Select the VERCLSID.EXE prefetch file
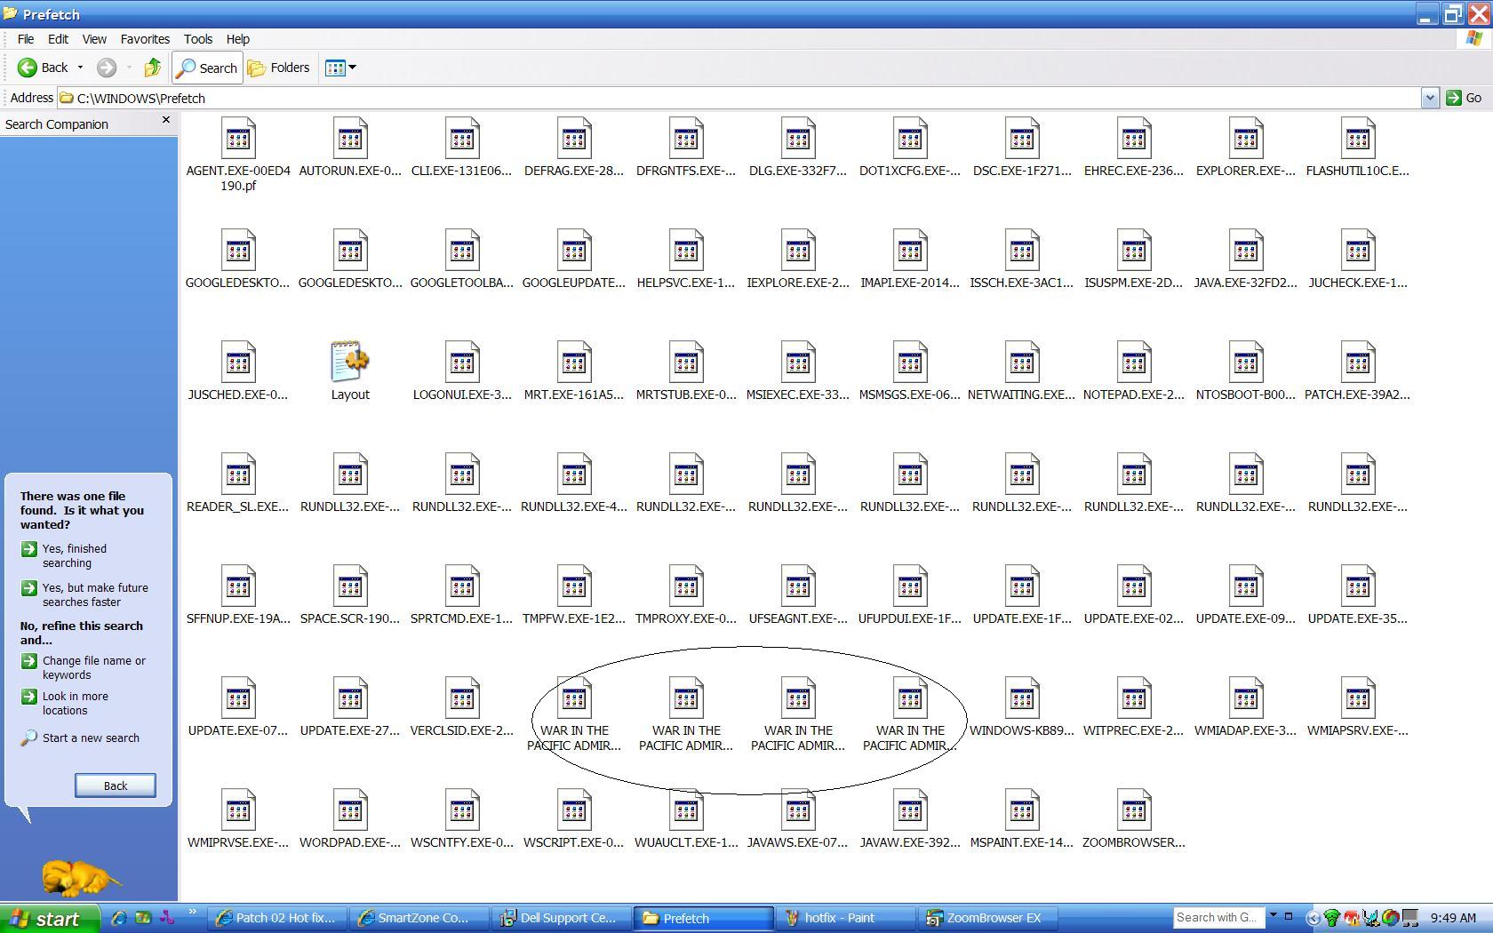The width and height of the screenshot is (1493, 933). [x=462, y=708]
